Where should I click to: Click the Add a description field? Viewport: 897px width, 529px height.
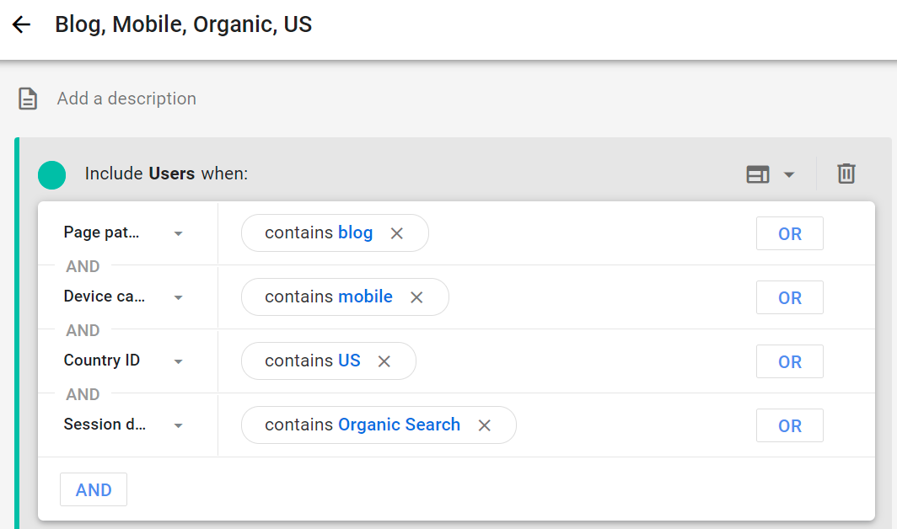tap(126, 99)
